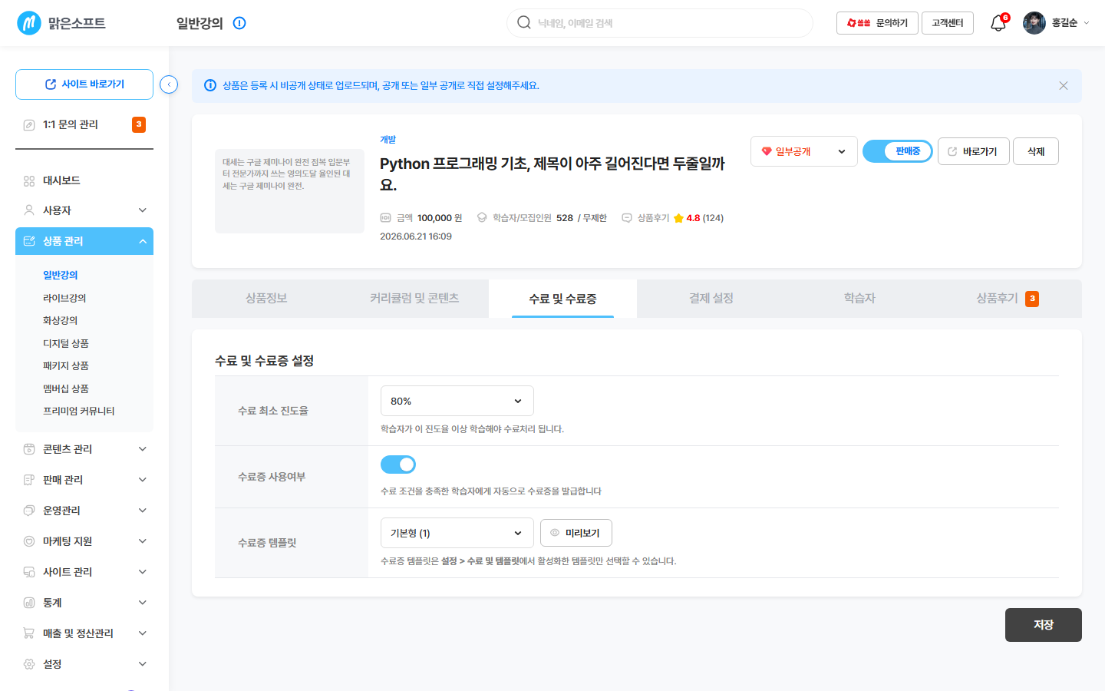This screenshot has width=1105, height=691.
Task: Click the 맑은소프트 logo icon
Action: [x=28, y=23]
